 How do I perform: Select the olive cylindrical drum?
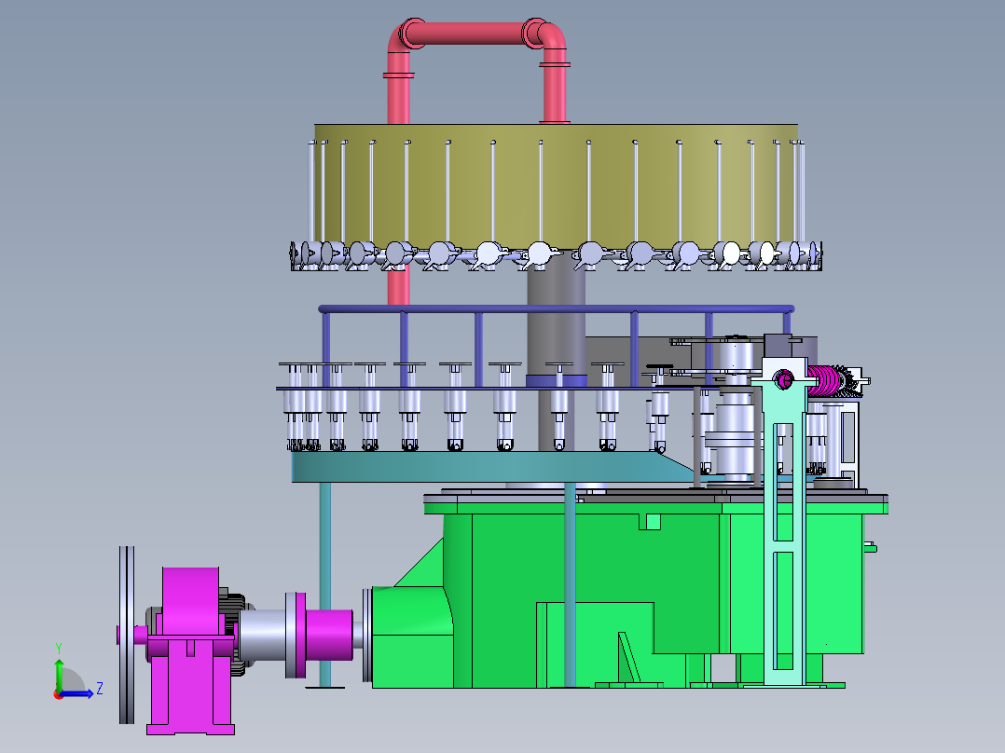pos(556,185)
